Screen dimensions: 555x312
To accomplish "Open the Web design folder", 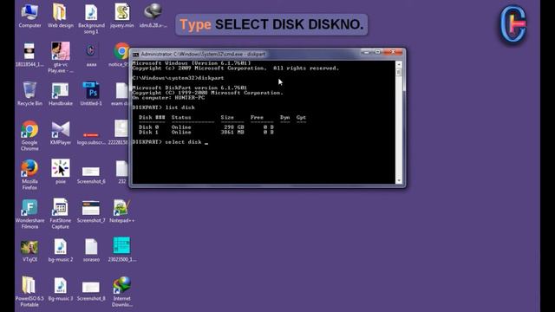I will click(x=60, y=16).
